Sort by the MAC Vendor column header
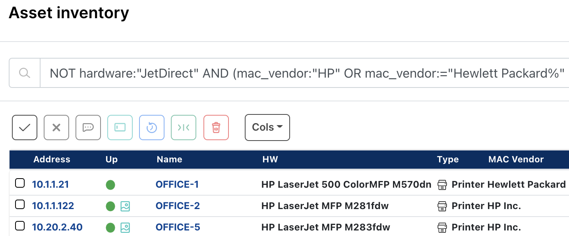This screenshot has width=569, height=236. pos(516,159)
